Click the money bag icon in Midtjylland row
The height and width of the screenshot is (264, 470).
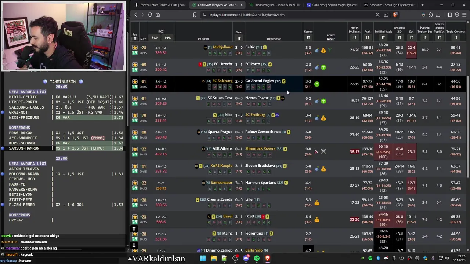tap(323, 50)
